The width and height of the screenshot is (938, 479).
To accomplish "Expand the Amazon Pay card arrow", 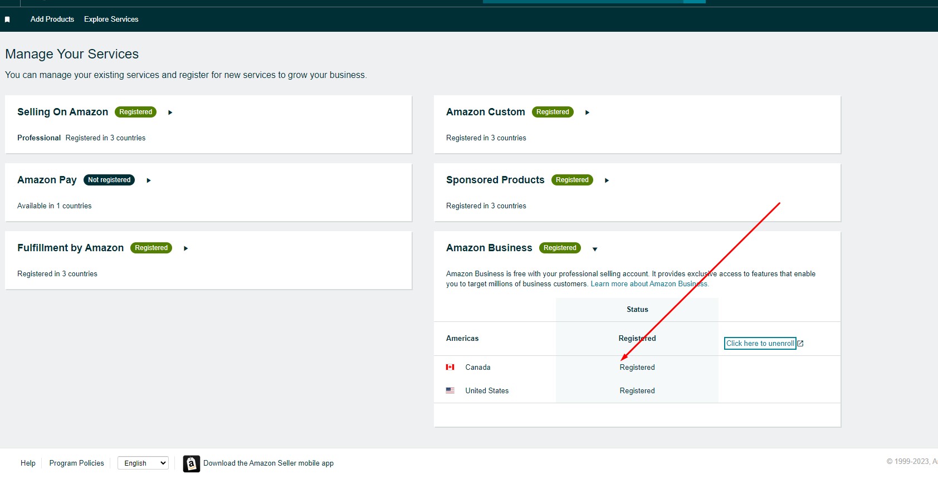I will [149, 180].
